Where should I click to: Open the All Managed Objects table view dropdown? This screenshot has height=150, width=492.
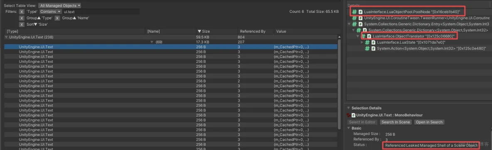click(59, 6)
